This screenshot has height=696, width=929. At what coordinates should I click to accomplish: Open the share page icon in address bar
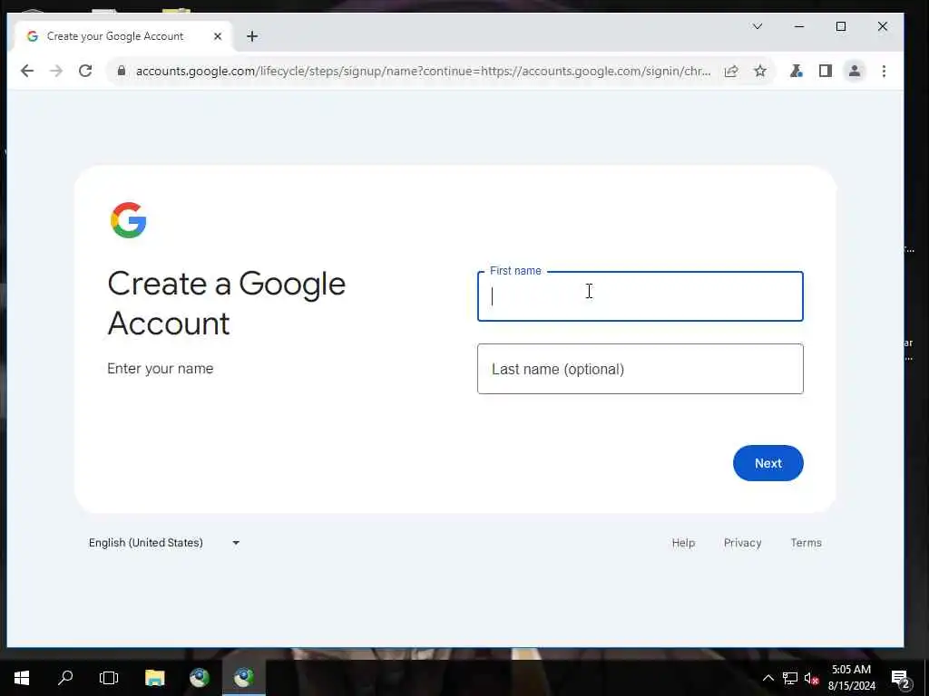pos(731,71)
